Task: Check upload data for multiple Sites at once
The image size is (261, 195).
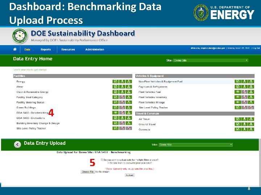Action: (102, 160)
